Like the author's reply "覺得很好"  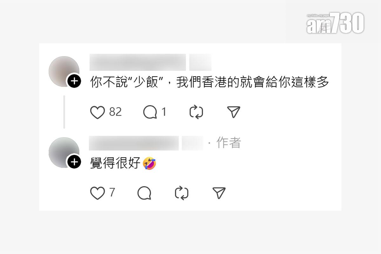coord(97,193)
